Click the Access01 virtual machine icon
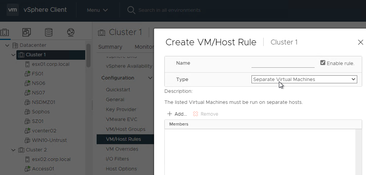The height and width of the screenshot is (175, 366). click(x=27, y=169)
